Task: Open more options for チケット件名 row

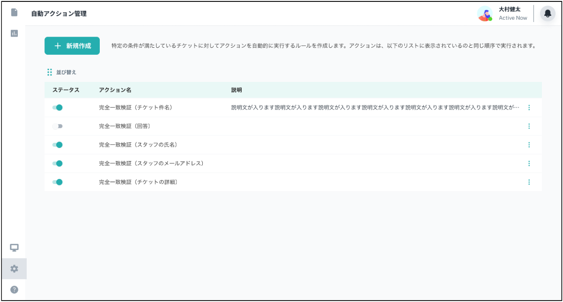Action: [529, 108]
